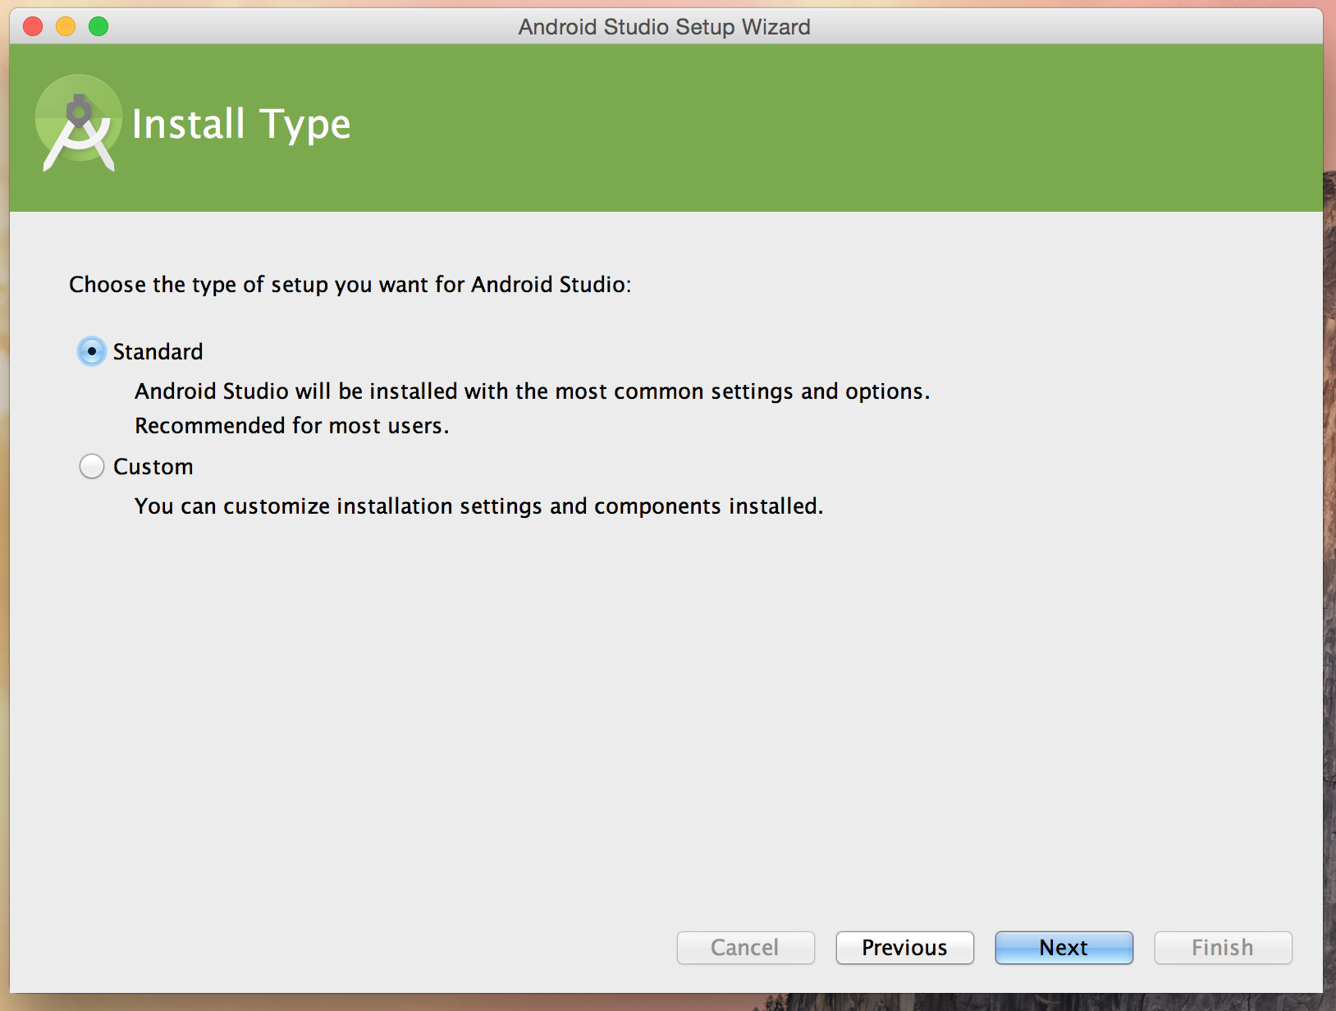
Task: Choose the Custom setup radio button
Action: pyautogui.click(x=92, y=466)
